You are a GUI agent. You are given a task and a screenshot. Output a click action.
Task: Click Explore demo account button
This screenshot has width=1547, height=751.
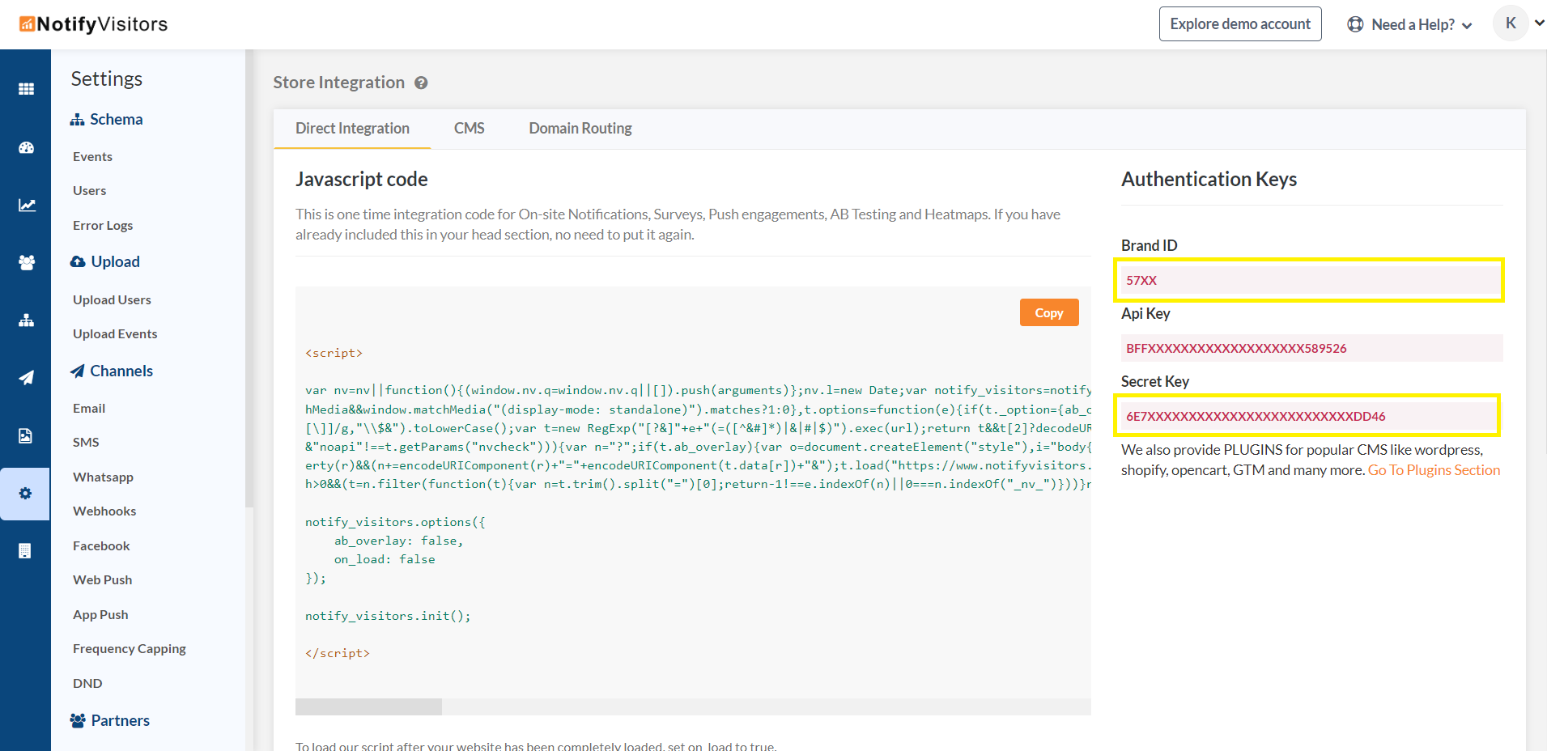point(1240,24)
